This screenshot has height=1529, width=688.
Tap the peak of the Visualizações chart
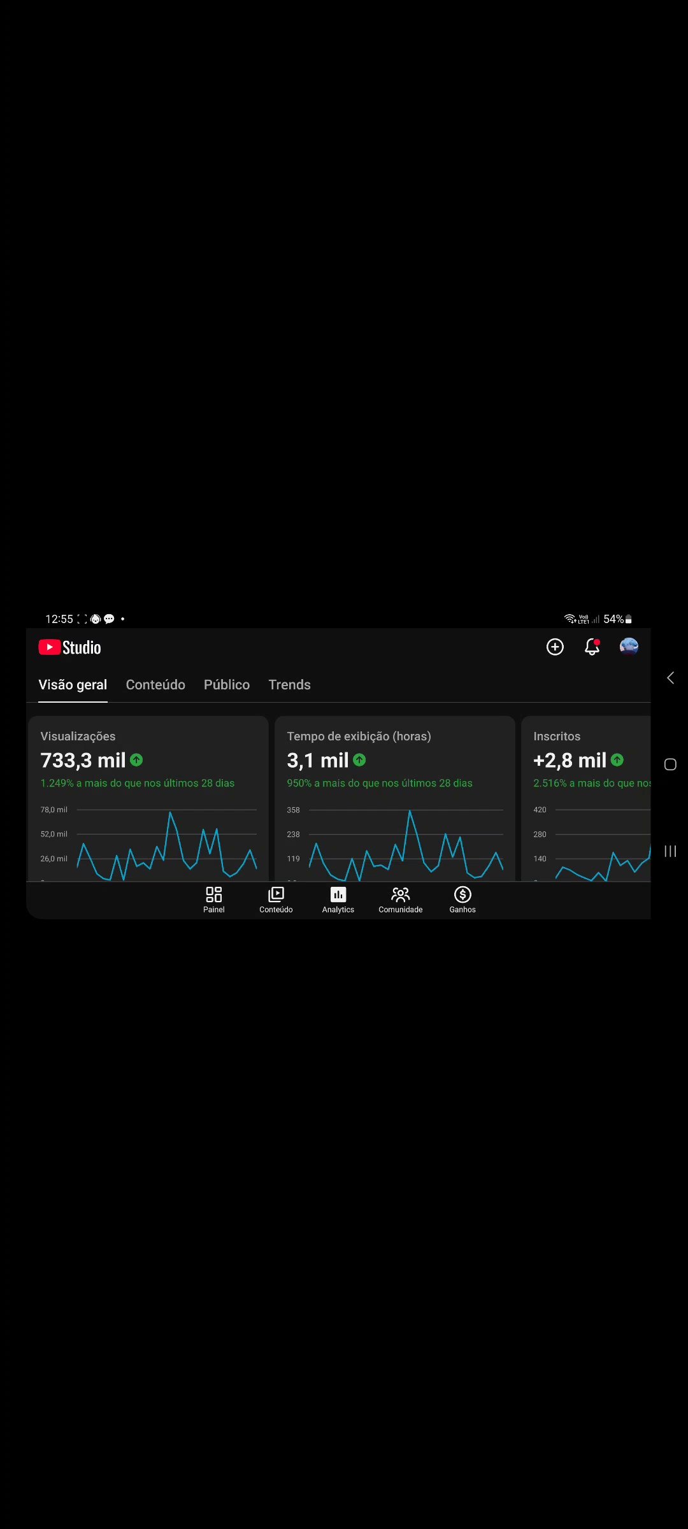170,812
